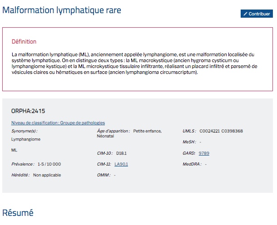Open Niveau de classification: Groupe de pathologies link

click(58, 122)
